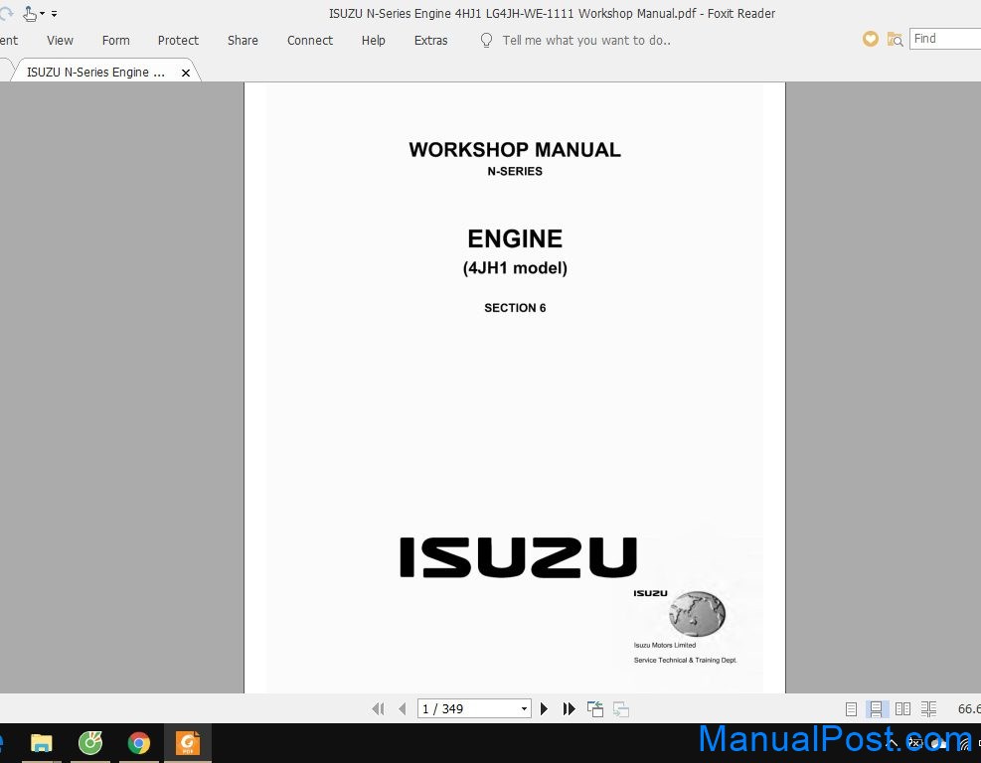Click the Foxit Reader taskbar icon

click(x=188, y=743)
